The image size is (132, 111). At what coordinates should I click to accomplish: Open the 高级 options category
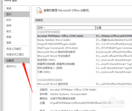[x=17, y=43]
